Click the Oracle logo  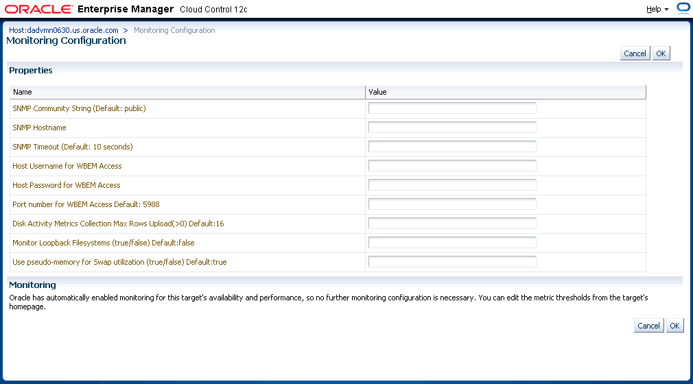[x=39, y=10]
